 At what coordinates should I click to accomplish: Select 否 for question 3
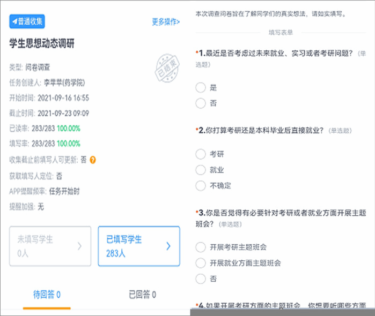(201, 279)
